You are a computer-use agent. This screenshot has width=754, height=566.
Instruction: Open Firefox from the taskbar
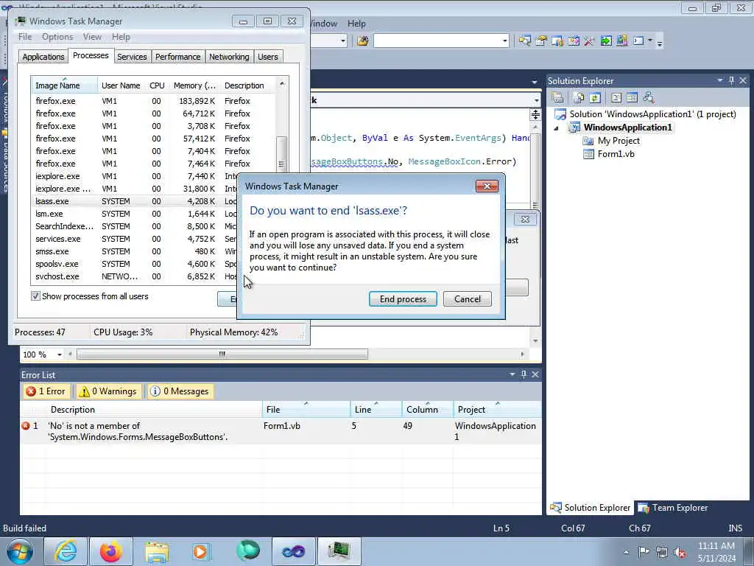pyautogui.click(x=110, y=551)
